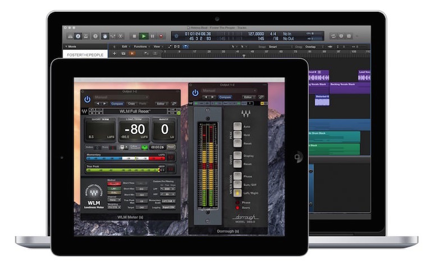This screenshot has width=436, height=267.
Task: Stop playback in Logic transport
Action: (x=134, y=36)
